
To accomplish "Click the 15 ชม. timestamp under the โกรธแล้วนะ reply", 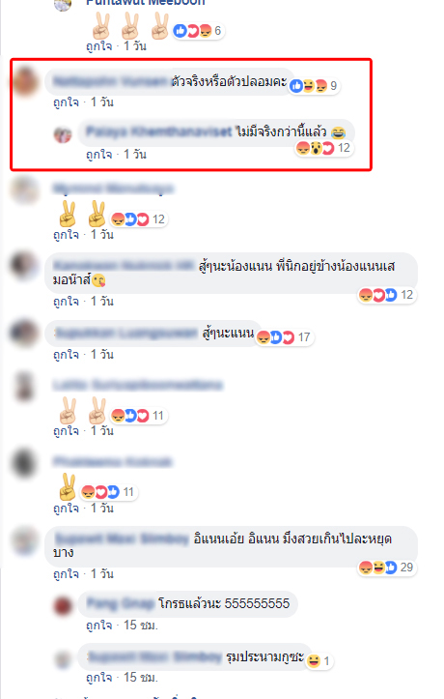I will 141,625.
